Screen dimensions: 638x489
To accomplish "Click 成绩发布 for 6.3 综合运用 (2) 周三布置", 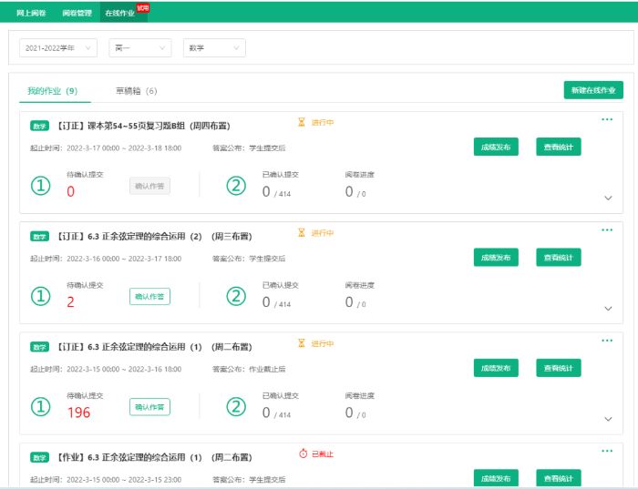I will click(496, 258).
